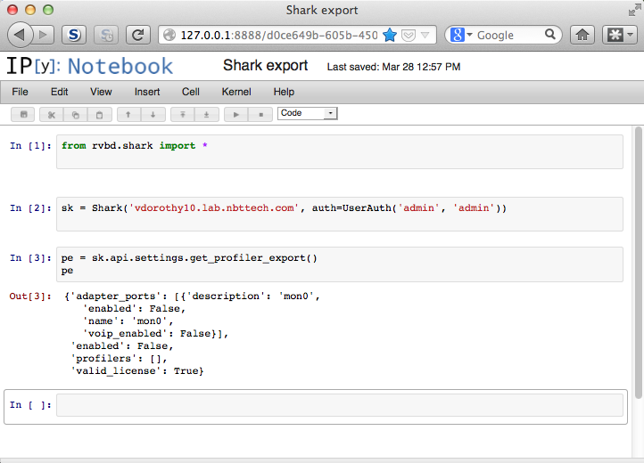Open the Insert menu

[147, 92]
